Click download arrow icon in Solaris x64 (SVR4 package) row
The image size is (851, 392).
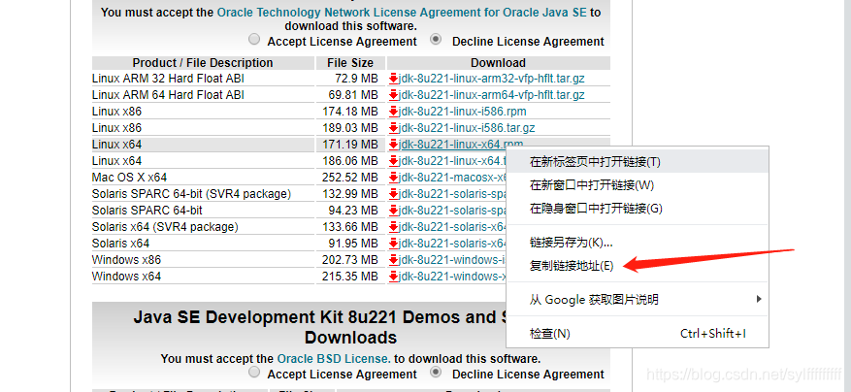point(394,227)
